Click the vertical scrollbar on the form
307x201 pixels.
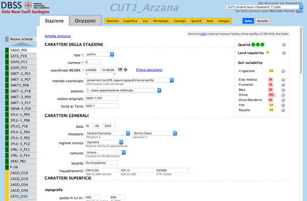(301, 51)
